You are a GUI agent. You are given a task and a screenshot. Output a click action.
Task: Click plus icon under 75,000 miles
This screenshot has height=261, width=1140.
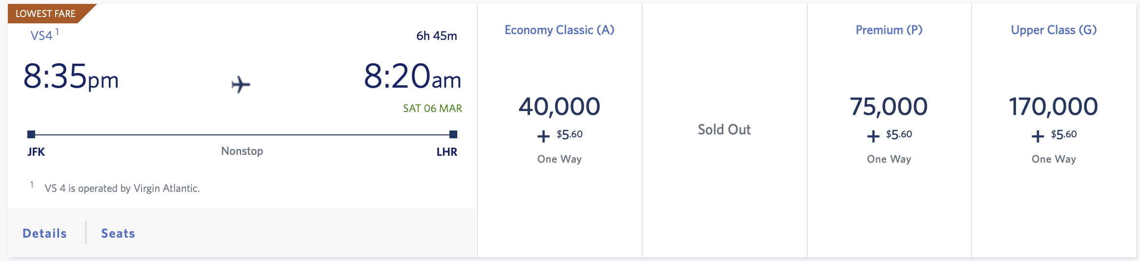(x=873, y=136)
